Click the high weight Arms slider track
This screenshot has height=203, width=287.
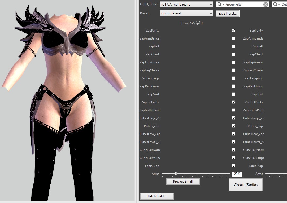(x=276, y=174)
